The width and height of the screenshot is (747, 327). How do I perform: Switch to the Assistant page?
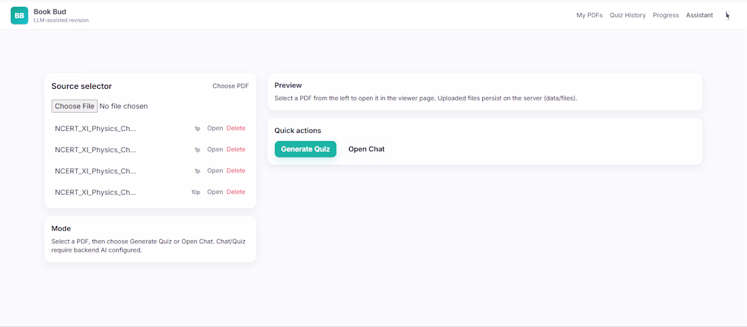click(699, 15)
